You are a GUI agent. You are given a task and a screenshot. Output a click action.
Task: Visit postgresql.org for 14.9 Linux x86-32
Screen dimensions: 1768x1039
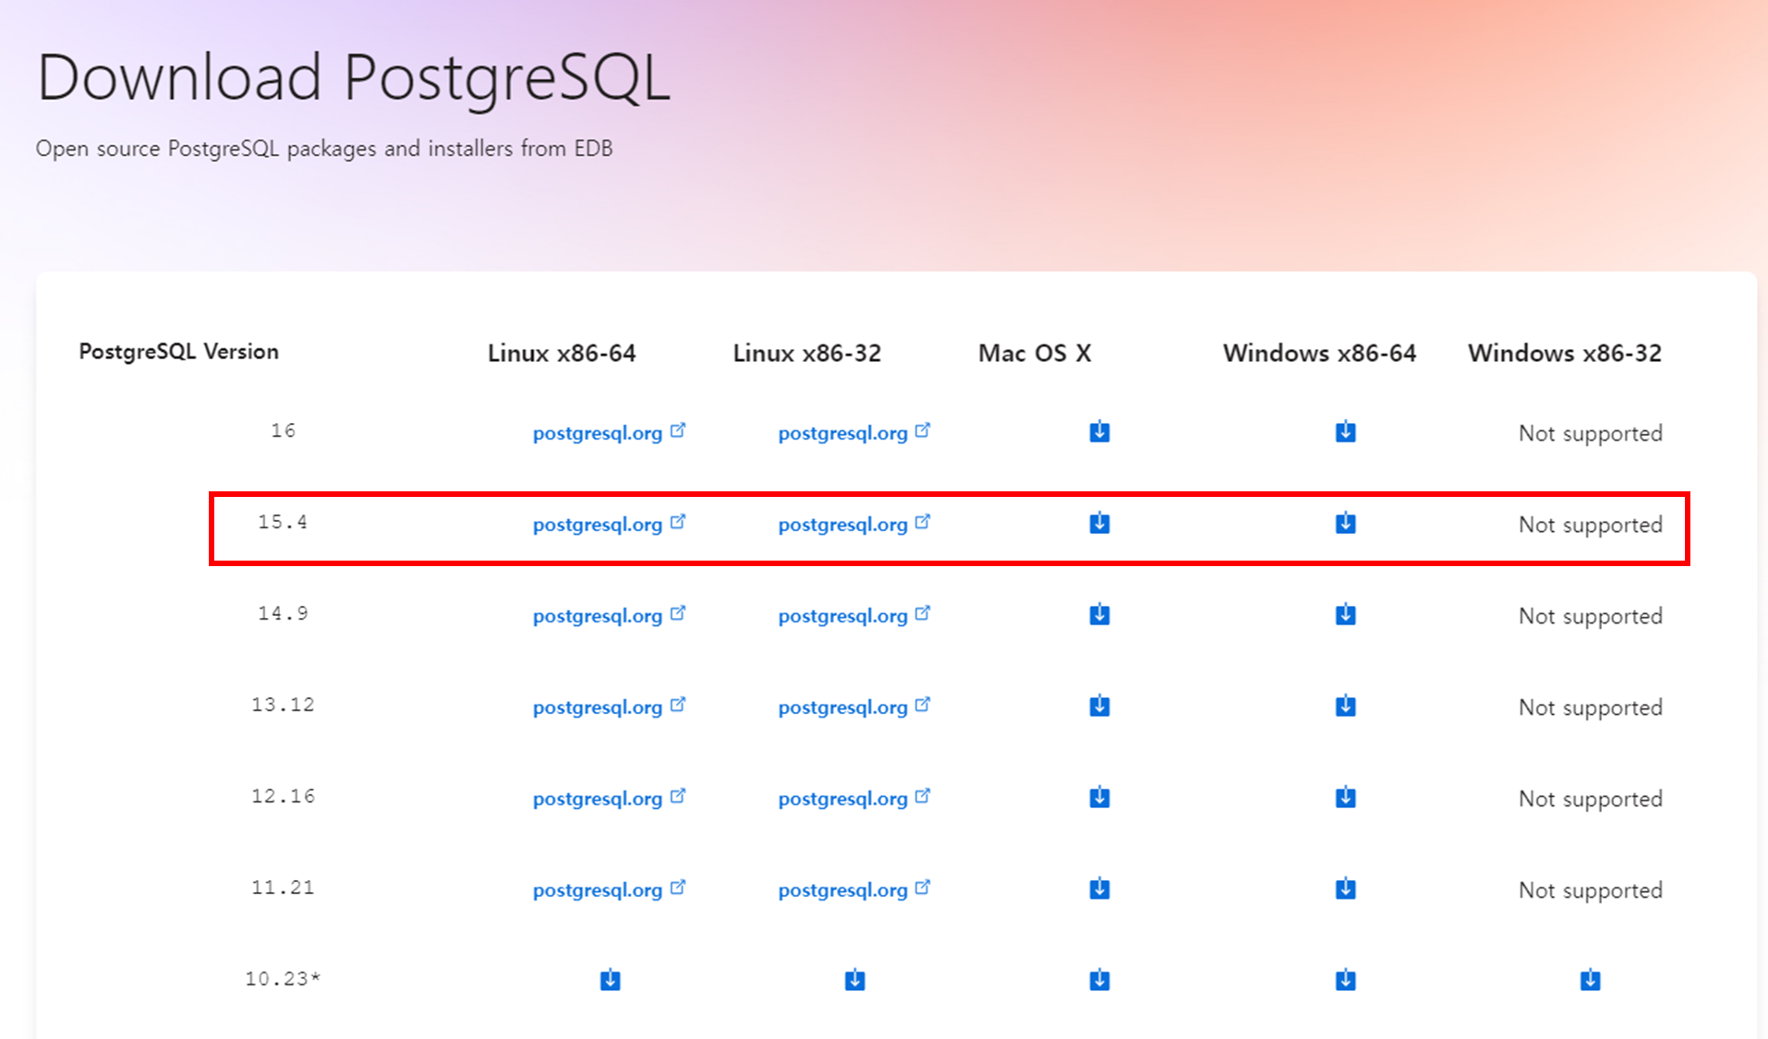click(854, 615)
